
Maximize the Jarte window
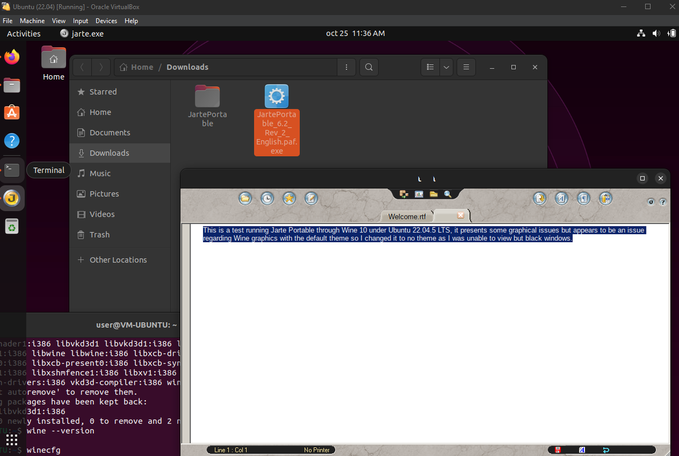(643, 178)
